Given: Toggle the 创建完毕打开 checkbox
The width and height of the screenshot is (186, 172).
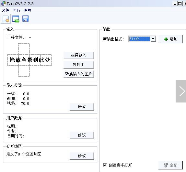Looking at the screenshot, I should point(105,165).
